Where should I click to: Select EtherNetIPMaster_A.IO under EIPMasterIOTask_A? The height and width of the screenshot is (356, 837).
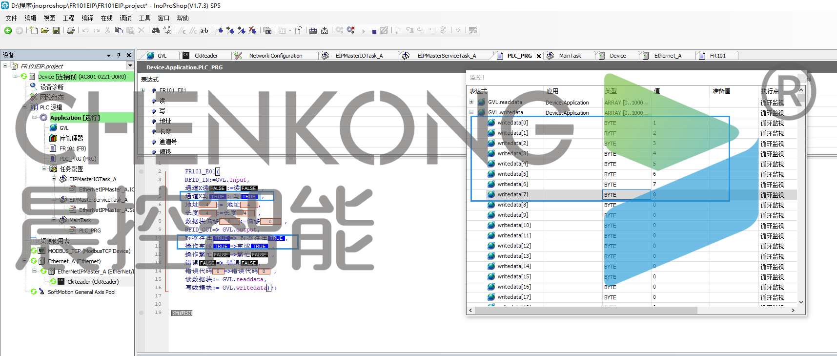click(106, 189)
